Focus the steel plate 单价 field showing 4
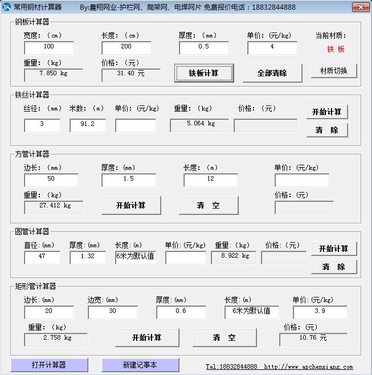 pos(272,48)
